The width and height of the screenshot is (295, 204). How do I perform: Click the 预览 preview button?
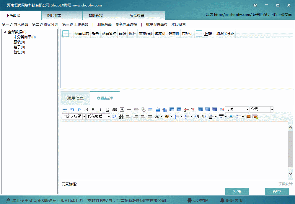point(237,192)
